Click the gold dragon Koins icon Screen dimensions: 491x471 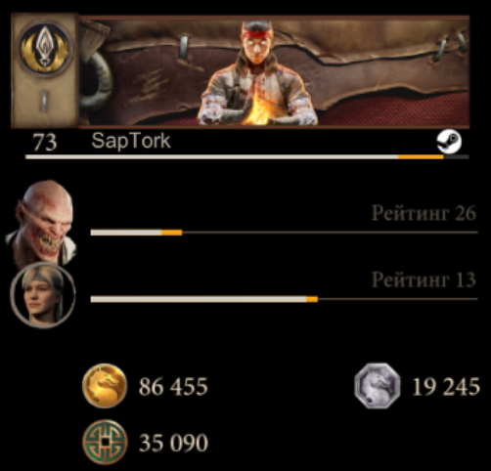point(105,386)
